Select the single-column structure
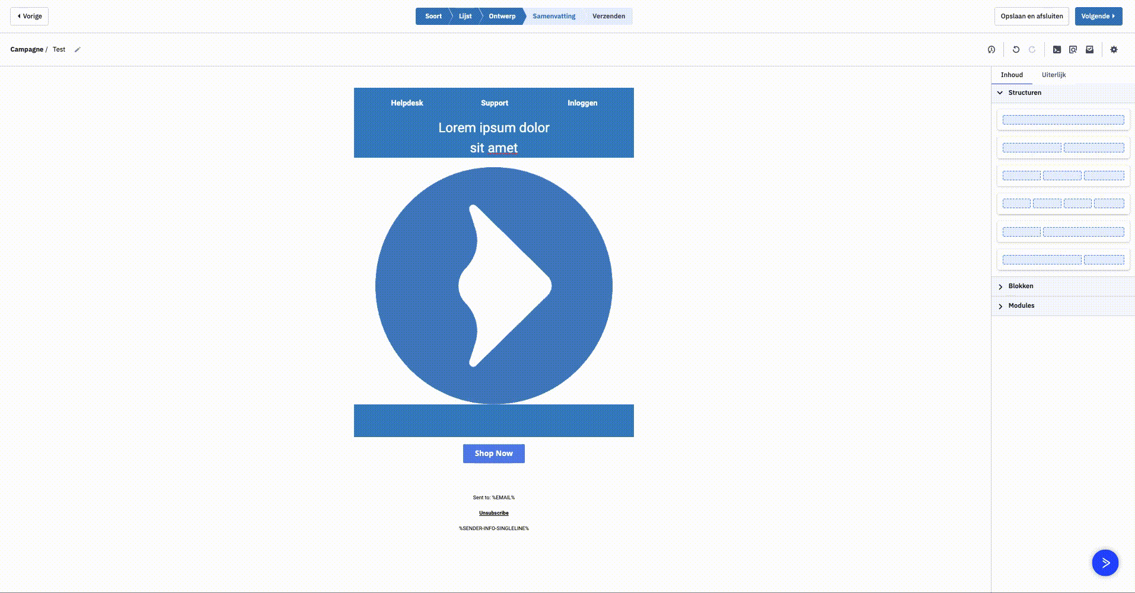Image resolution: width=1135 pixels, height=593 pixels. pos(1063,120)
